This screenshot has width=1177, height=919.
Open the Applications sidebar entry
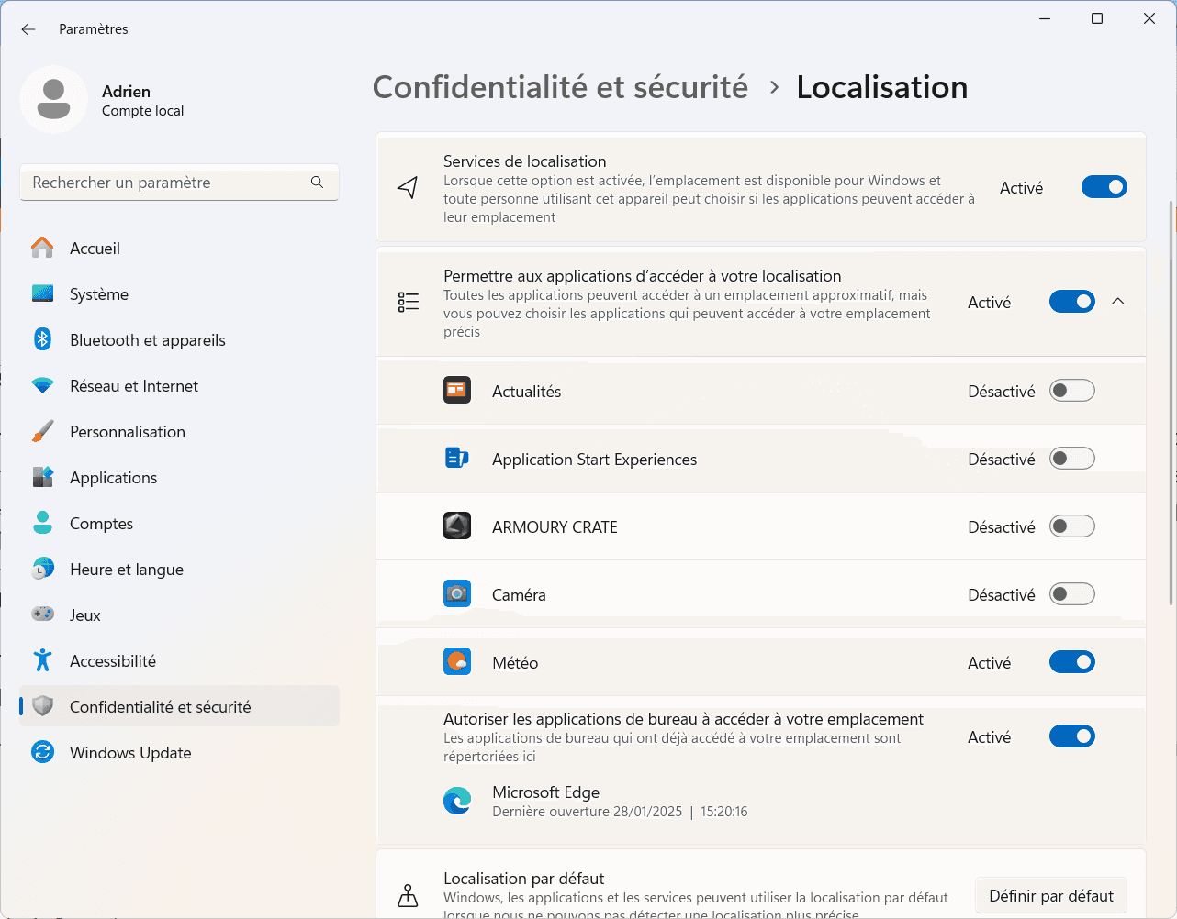click(179, 477)
